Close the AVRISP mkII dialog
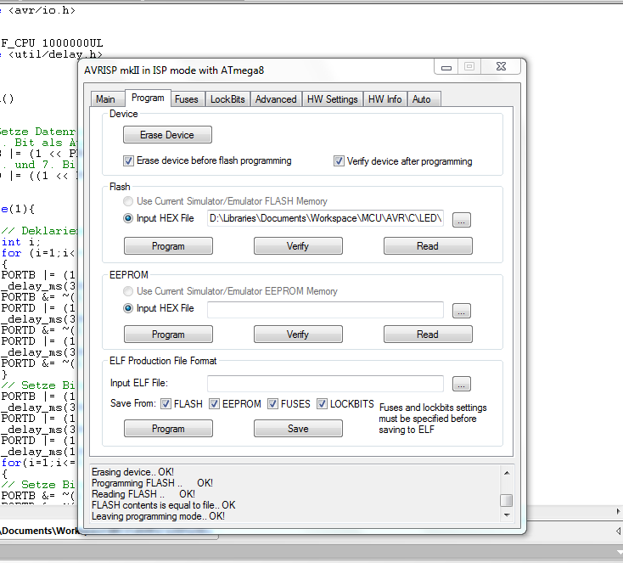 pyautogui.click(x=501, y=67)
